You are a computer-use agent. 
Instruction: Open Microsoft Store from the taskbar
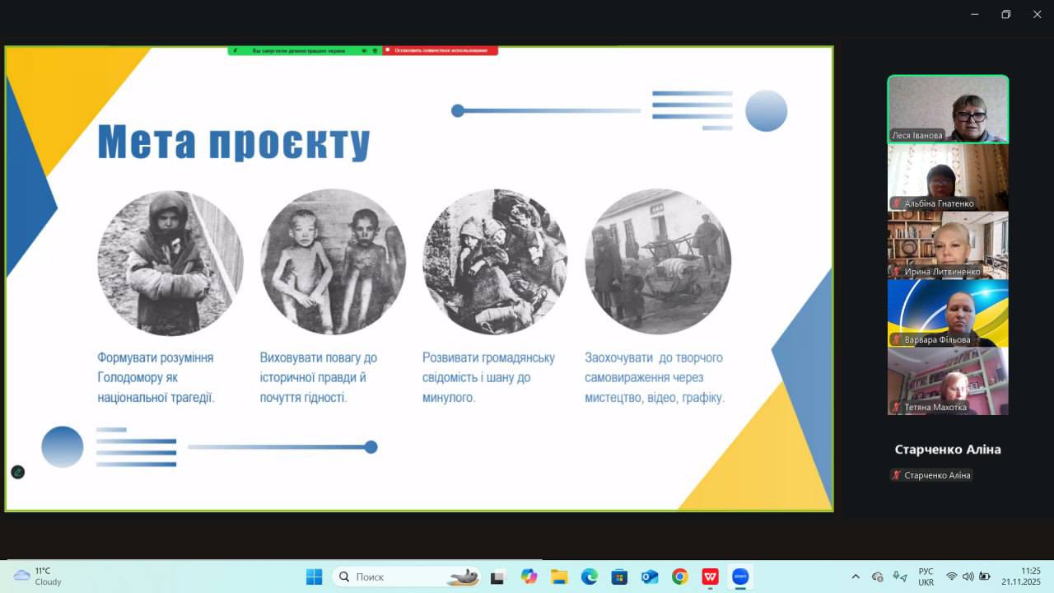(619, 577)
